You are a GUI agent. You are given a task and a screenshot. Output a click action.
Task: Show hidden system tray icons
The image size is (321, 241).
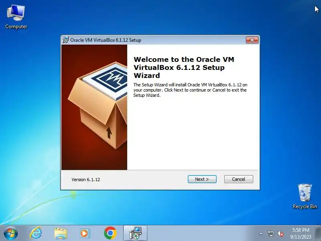click(261, 233)
